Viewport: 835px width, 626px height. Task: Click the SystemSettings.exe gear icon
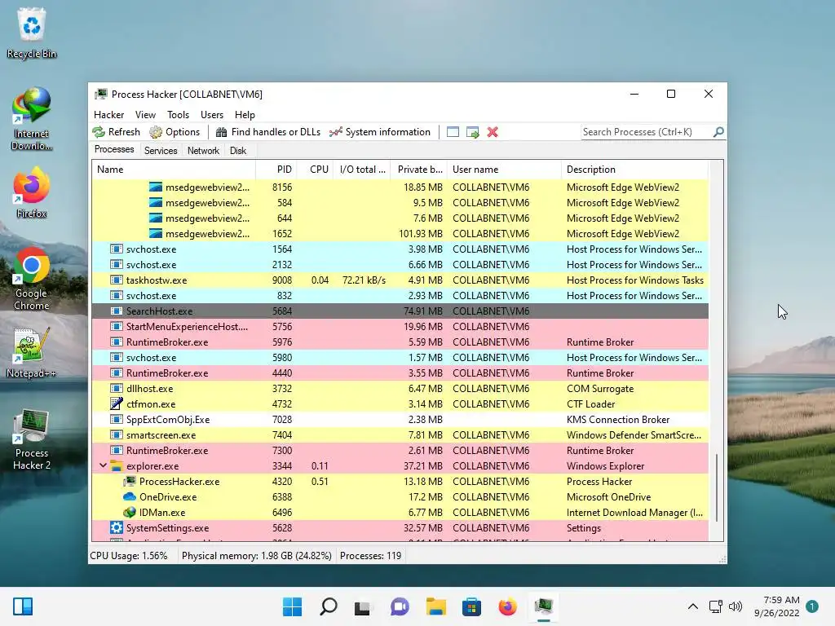pos(116,527)
